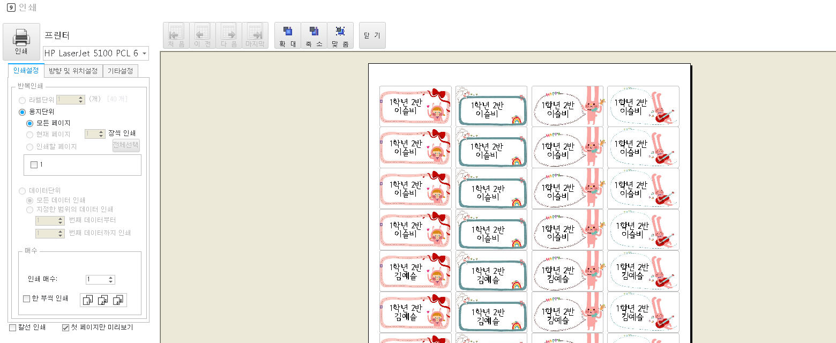Click the 이전 previous page button
The height and width of the screenshot is (343, 836).
tap(203, 35)
